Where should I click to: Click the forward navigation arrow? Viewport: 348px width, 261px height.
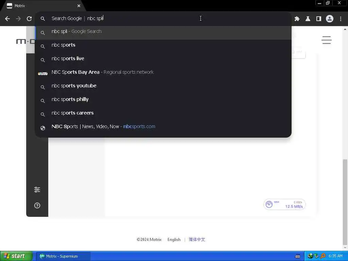click(18, 19)
